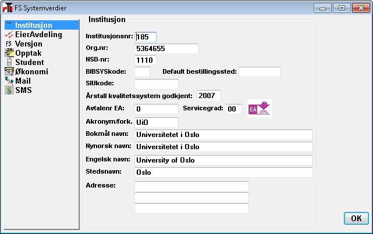Click the empty BIBSYSkode field
Image resolution: width=373 pixels, height=234 pixels.
tap(142, 72)
